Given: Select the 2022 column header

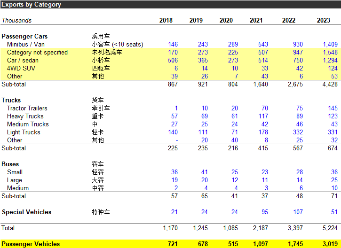Looking at the screenshot, I should (x=289, y=20).
